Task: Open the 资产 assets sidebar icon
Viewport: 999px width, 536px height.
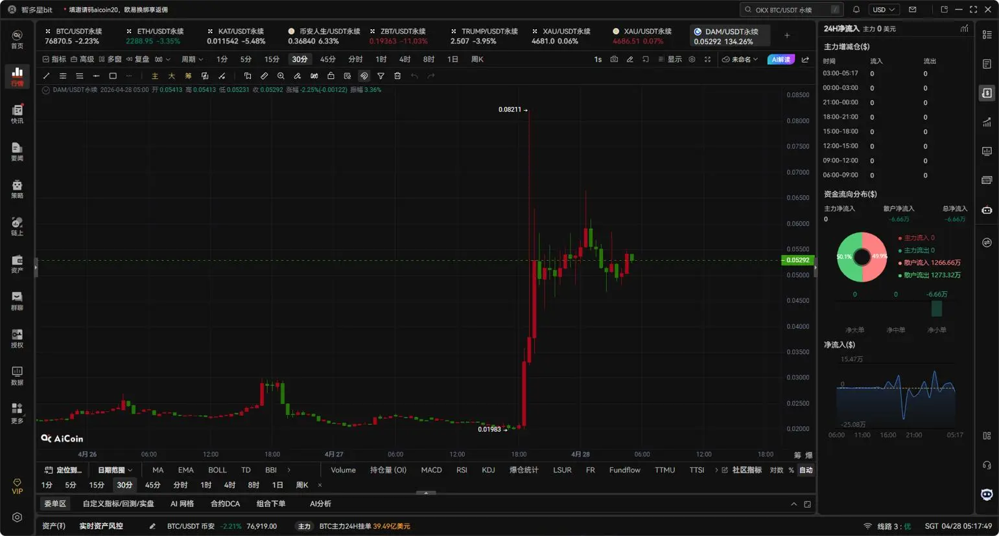Action: point(17,263)
